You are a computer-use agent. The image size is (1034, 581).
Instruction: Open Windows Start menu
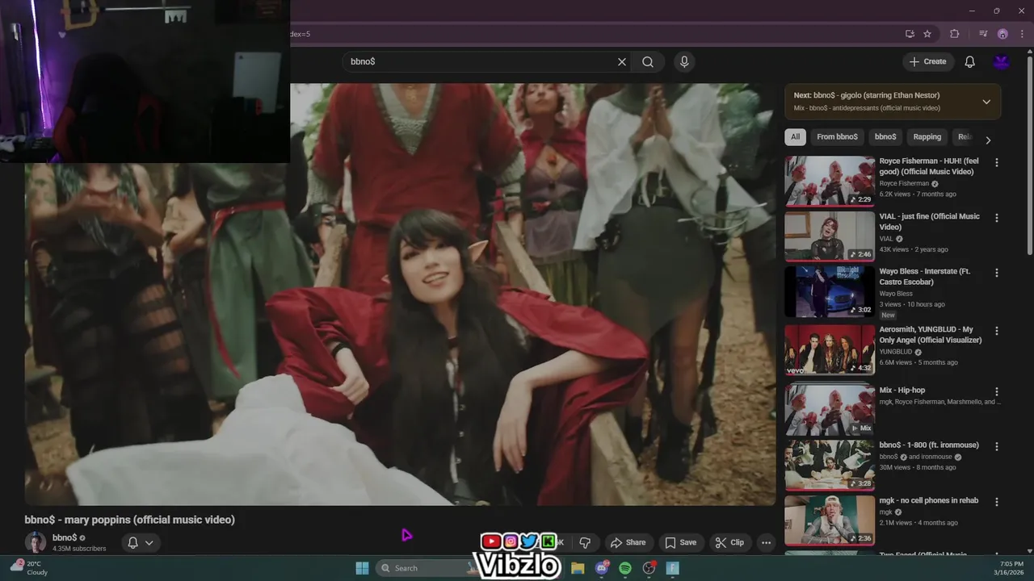point(362,568)
